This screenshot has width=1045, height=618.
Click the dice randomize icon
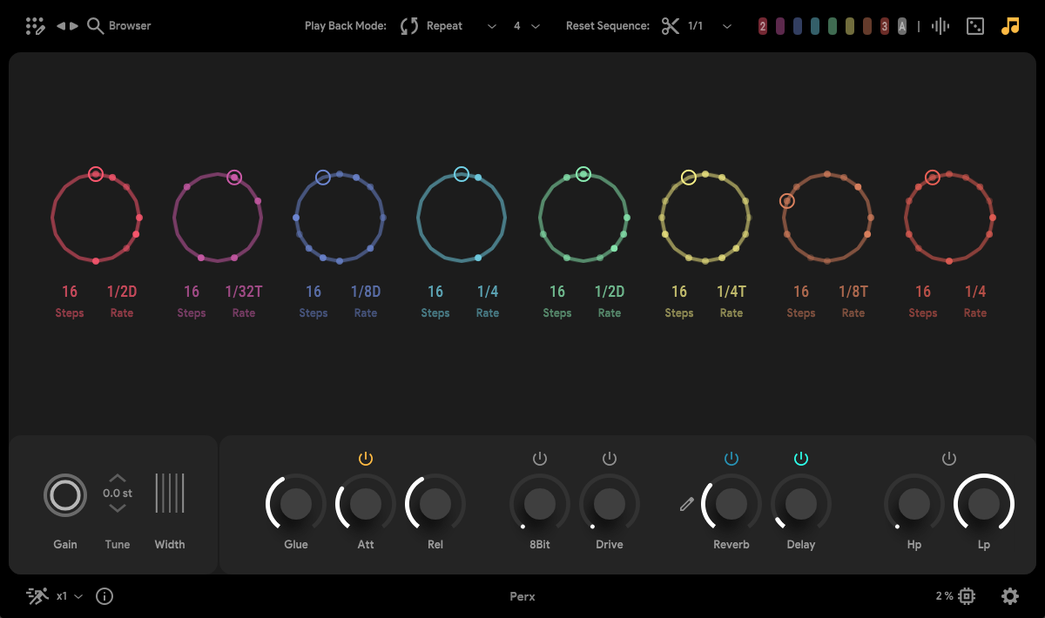point(975,26)
